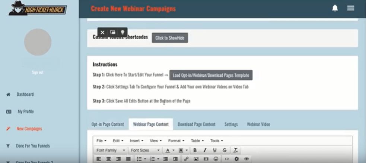The height and width of the screenshot is (163, 366).
Task: Open My Profile in sidebar
Action: tap(26, 112)
